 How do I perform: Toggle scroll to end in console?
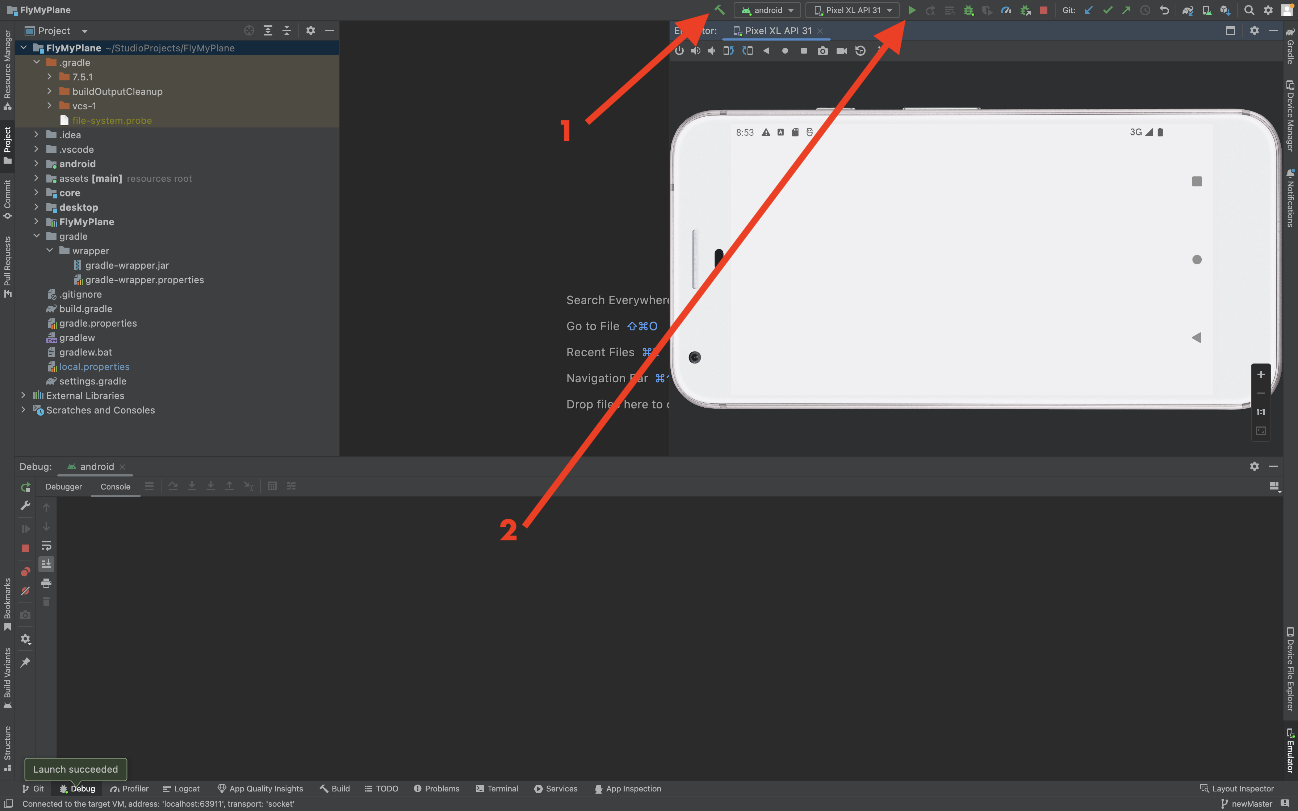tap(47, 564)
